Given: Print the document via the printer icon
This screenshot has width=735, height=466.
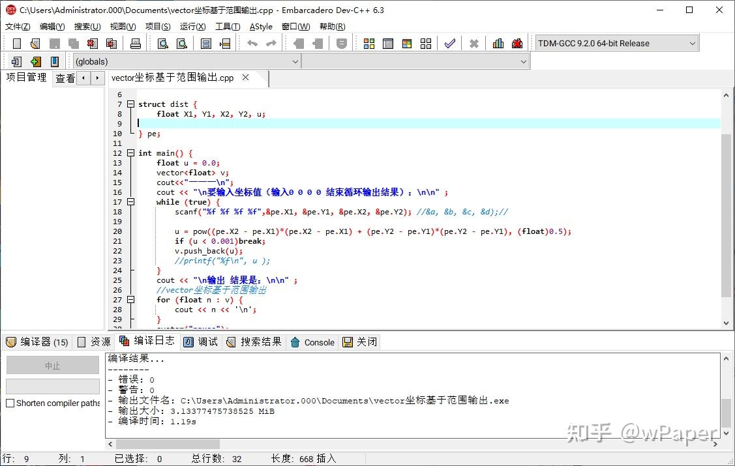Looking at the screenshot, I should pyautogui.click(x=135, y=42).
